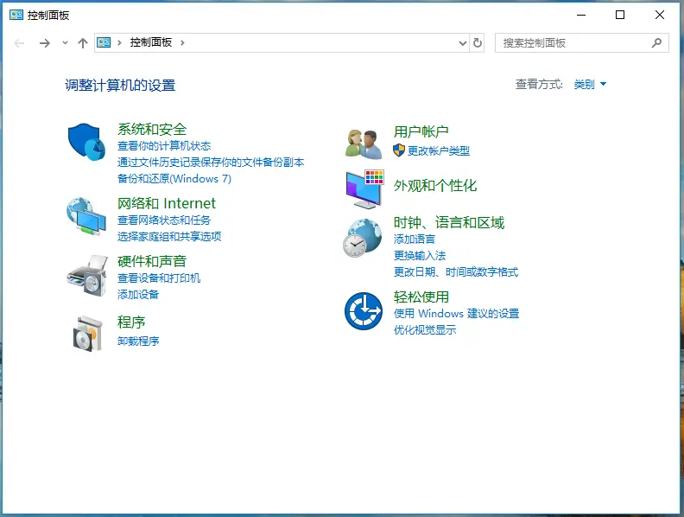Click the Forward navigation arrow
684x517 pixels.
point(45,42)
